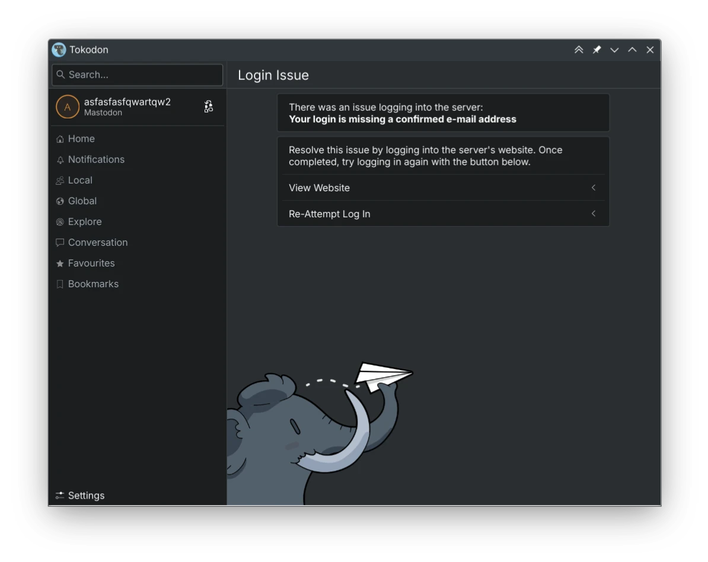
Task: Click the Explore icon in sidebar
Action: 60,222
